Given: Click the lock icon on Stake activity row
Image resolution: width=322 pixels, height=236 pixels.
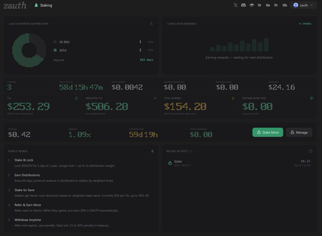Looking at the screenshot, I should click(170, 163).
